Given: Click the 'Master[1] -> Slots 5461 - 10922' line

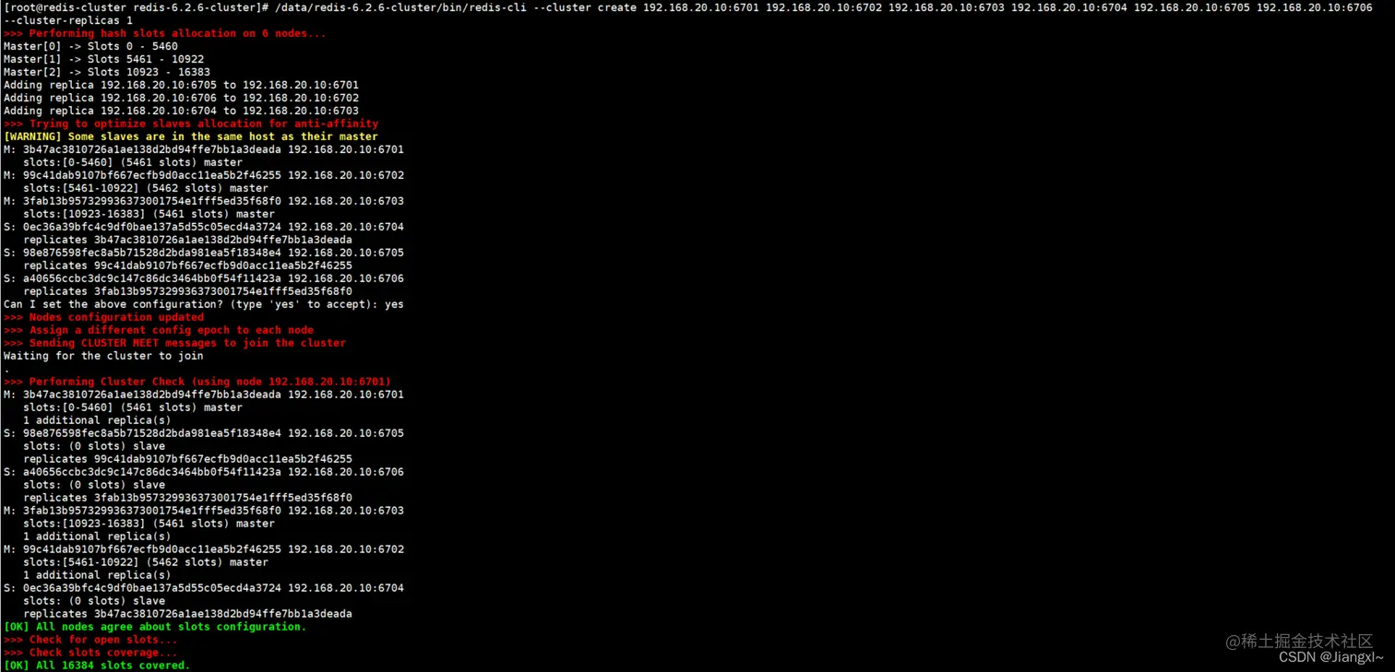Looking at the screenshot, I should [x=104, y=59].
